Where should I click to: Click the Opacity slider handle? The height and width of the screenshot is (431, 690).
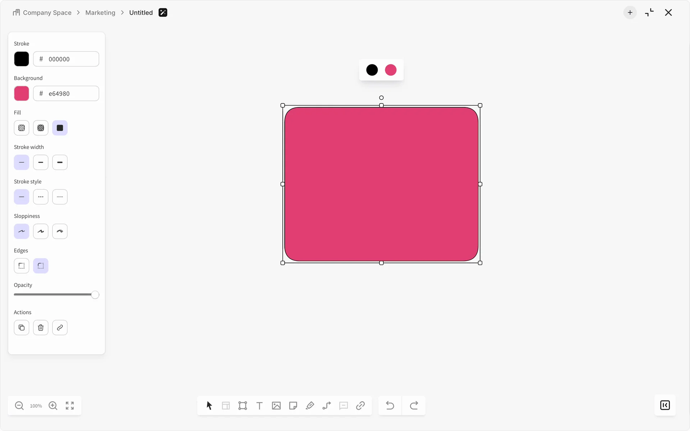[x=95, y=295]
